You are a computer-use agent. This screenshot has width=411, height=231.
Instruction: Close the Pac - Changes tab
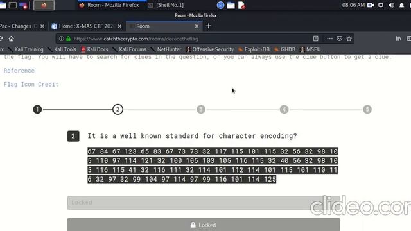(42, 26)
